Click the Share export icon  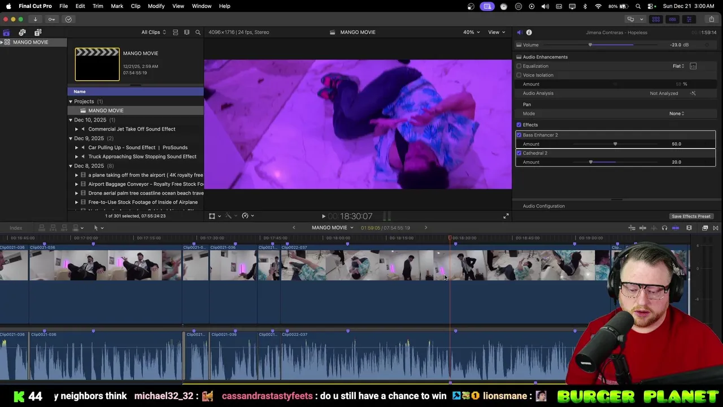coord(711,19)
